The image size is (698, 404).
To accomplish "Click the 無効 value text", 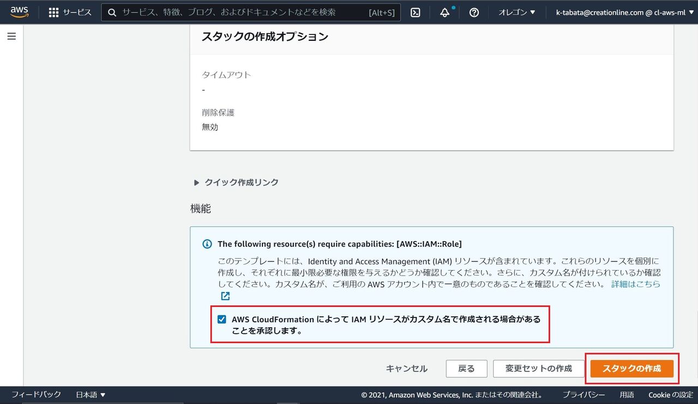I will (x=210, y=127).
